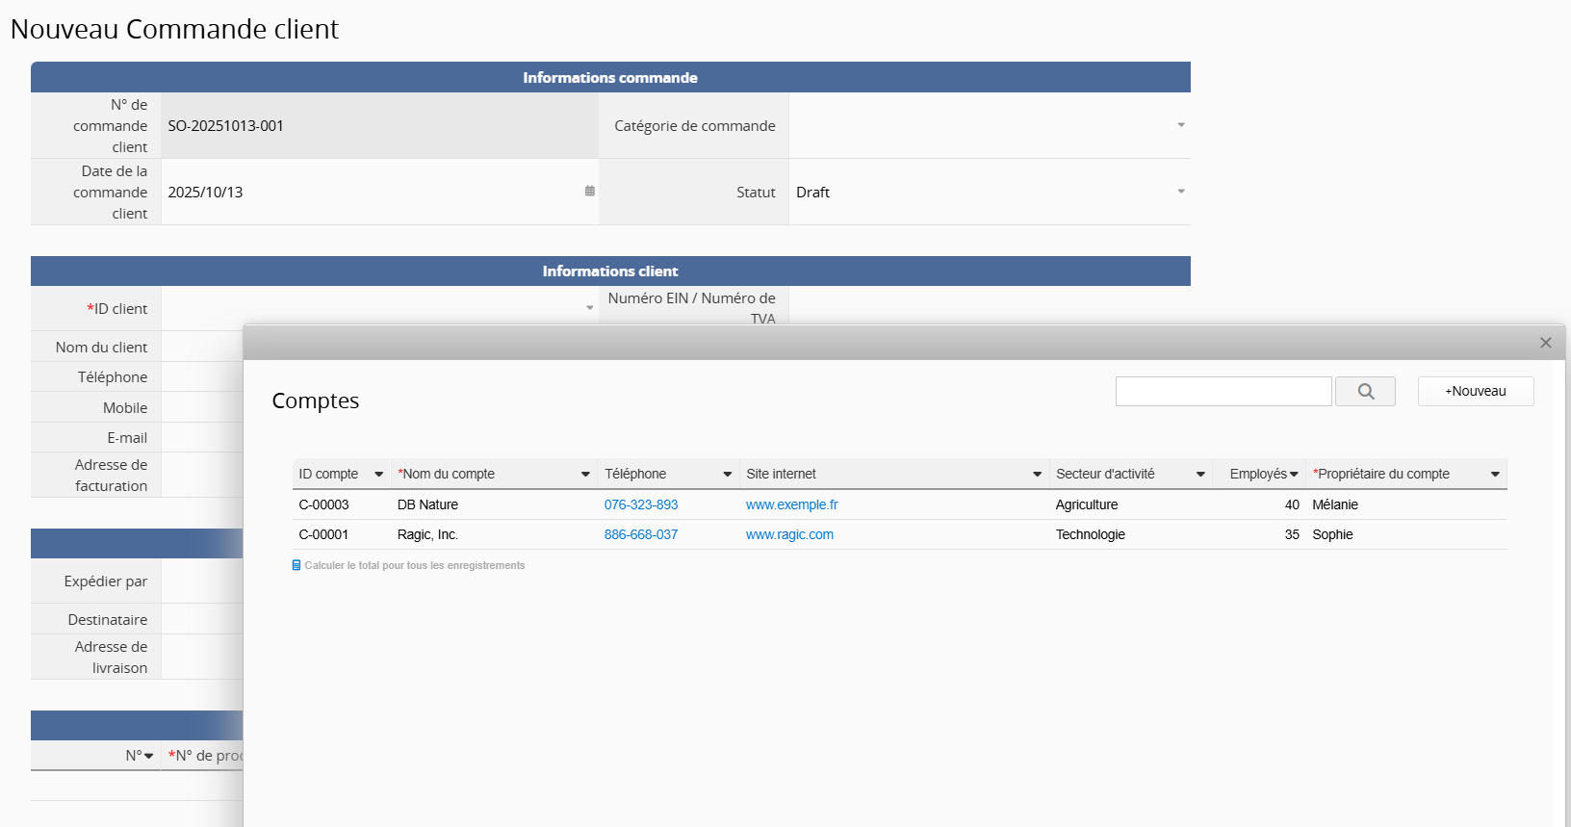Open the calendar date picker icon

tap(589, 192)
